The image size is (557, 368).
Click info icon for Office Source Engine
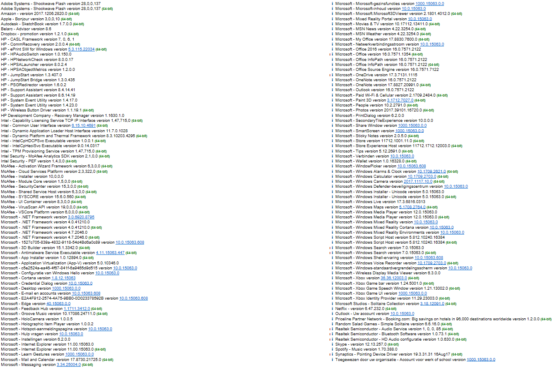(x=332, y=70)
